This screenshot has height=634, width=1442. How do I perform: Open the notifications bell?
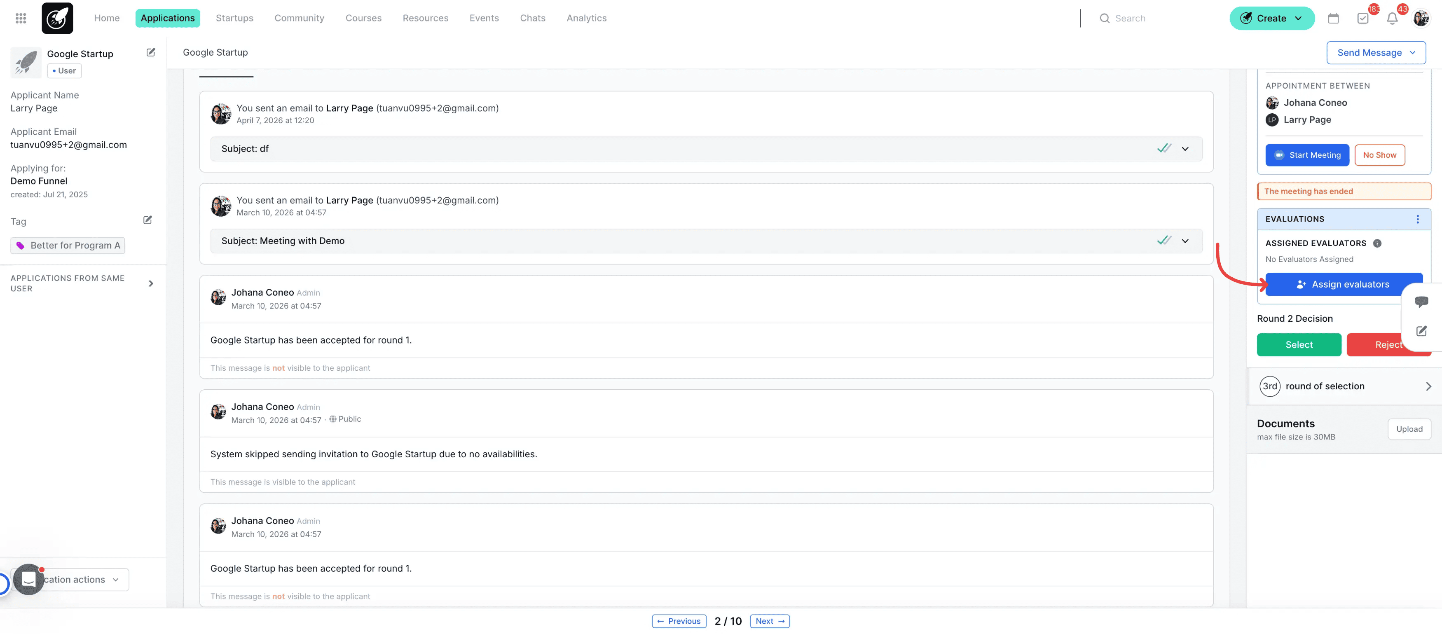1392,19
